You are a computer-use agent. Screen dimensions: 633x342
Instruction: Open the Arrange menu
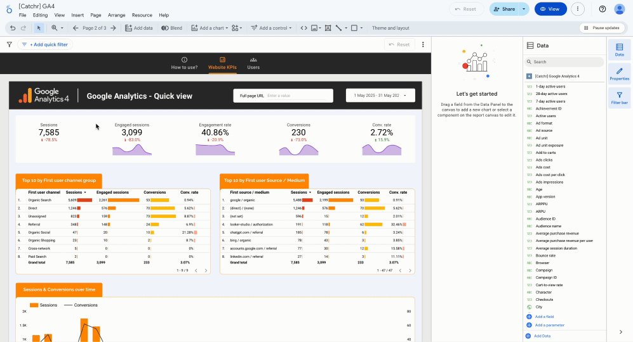[x=117, y=15]
